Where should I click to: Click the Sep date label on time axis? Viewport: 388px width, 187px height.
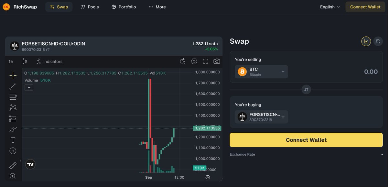pyautogui.click(x=149, y=177)
